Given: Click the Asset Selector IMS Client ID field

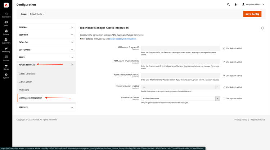Looking at the screenshot, I should pyautogui.click(x=181, y=76).
